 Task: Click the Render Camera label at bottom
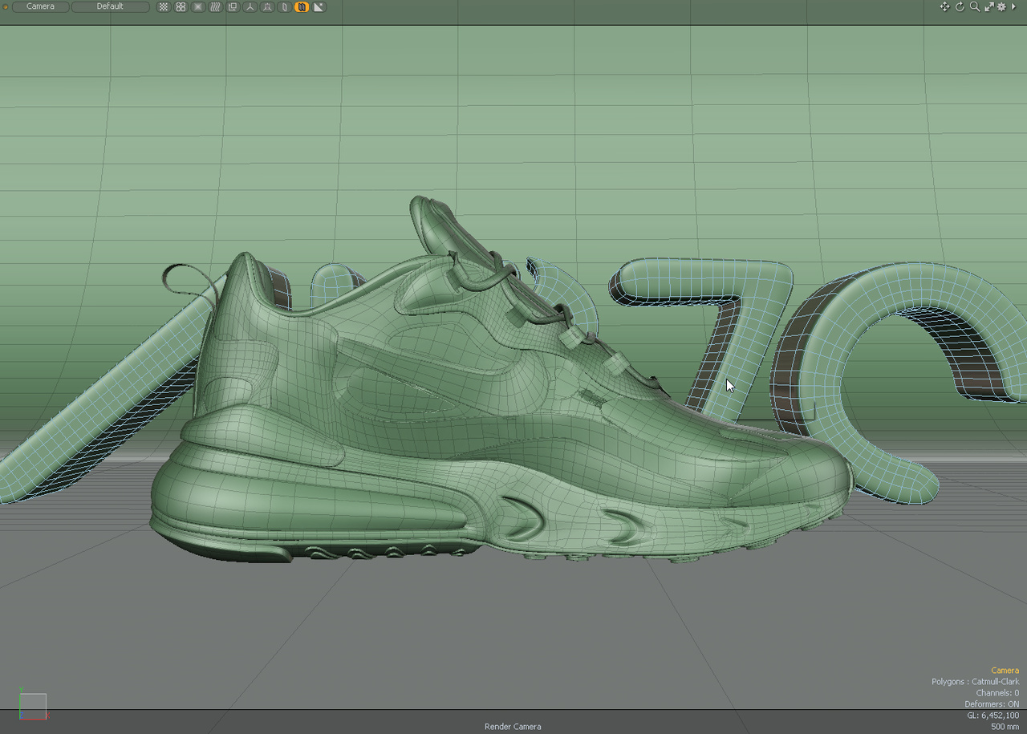pyautogui.click(x=513, y=726)
